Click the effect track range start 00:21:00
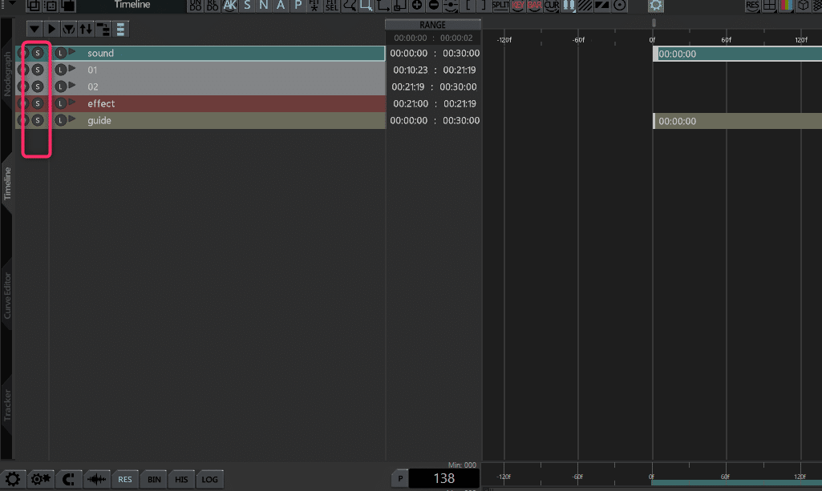The image size is (822, 491). [411, 103]
